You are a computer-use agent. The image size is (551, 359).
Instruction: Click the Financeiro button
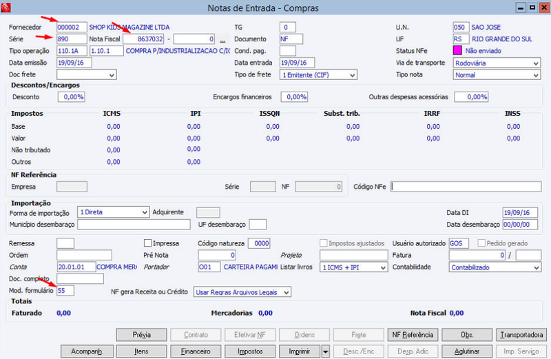point(196,351)
